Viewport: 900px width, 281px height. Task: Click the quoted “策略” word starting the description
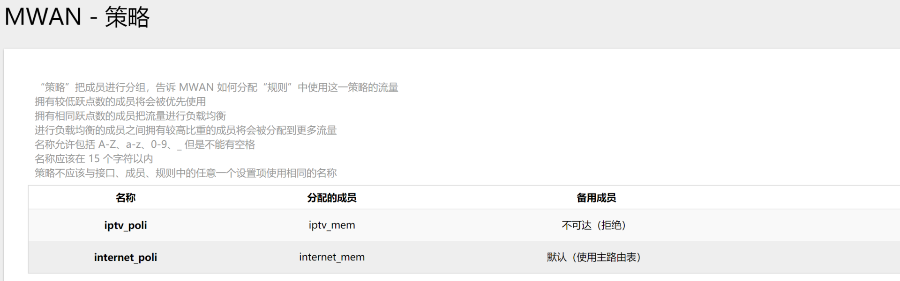[55, 87]
